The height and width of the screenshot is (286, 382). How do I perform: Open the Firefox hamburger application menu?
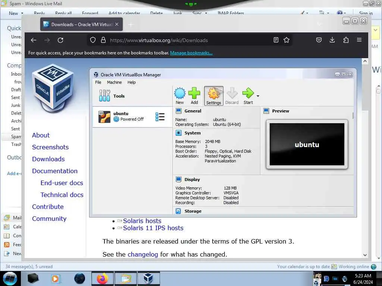pos(359,39)
